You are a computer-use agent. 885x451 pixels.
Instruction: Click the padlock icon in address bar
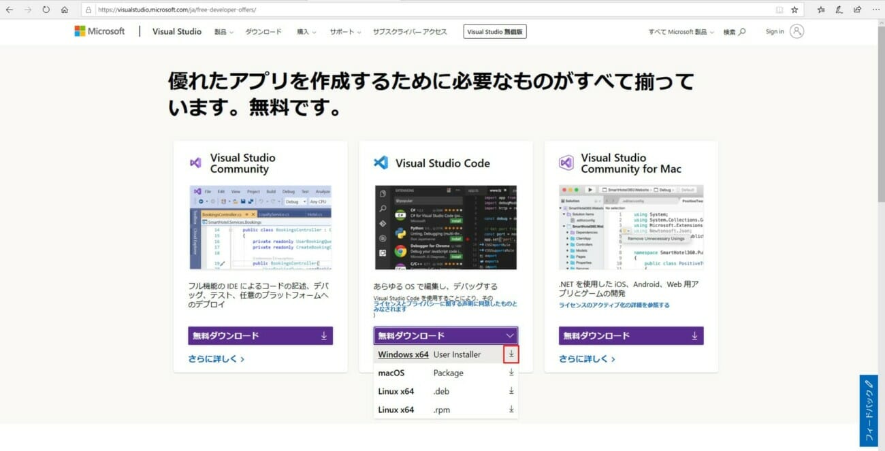pyautogui.click(x=88, y=10)
